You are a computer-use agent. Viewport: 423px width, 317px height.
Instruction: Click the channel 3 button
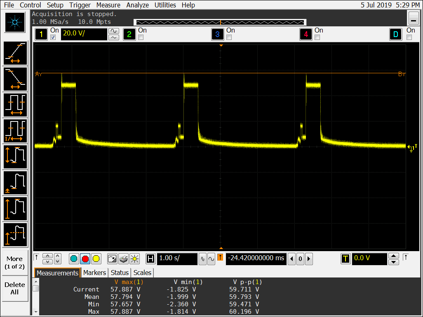click(217, 34)
